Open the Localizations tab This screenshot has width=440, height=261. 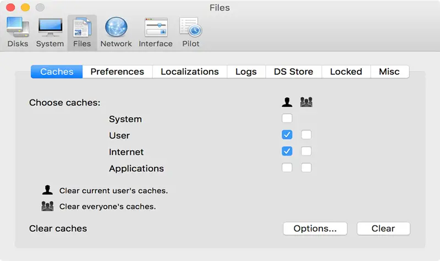pyautogui.click(x=190, y=71)
